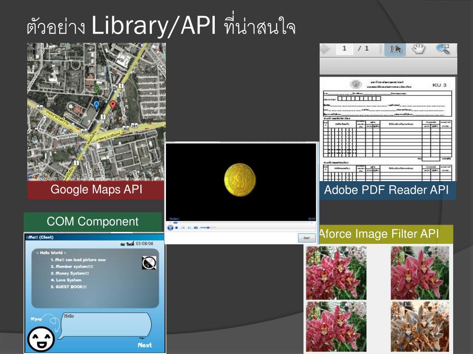Image resolution: width=473 pixels, height=354 pixels.
Task: Click the bottom-left flower thumbnail
Action: click(x=336, y=327)
